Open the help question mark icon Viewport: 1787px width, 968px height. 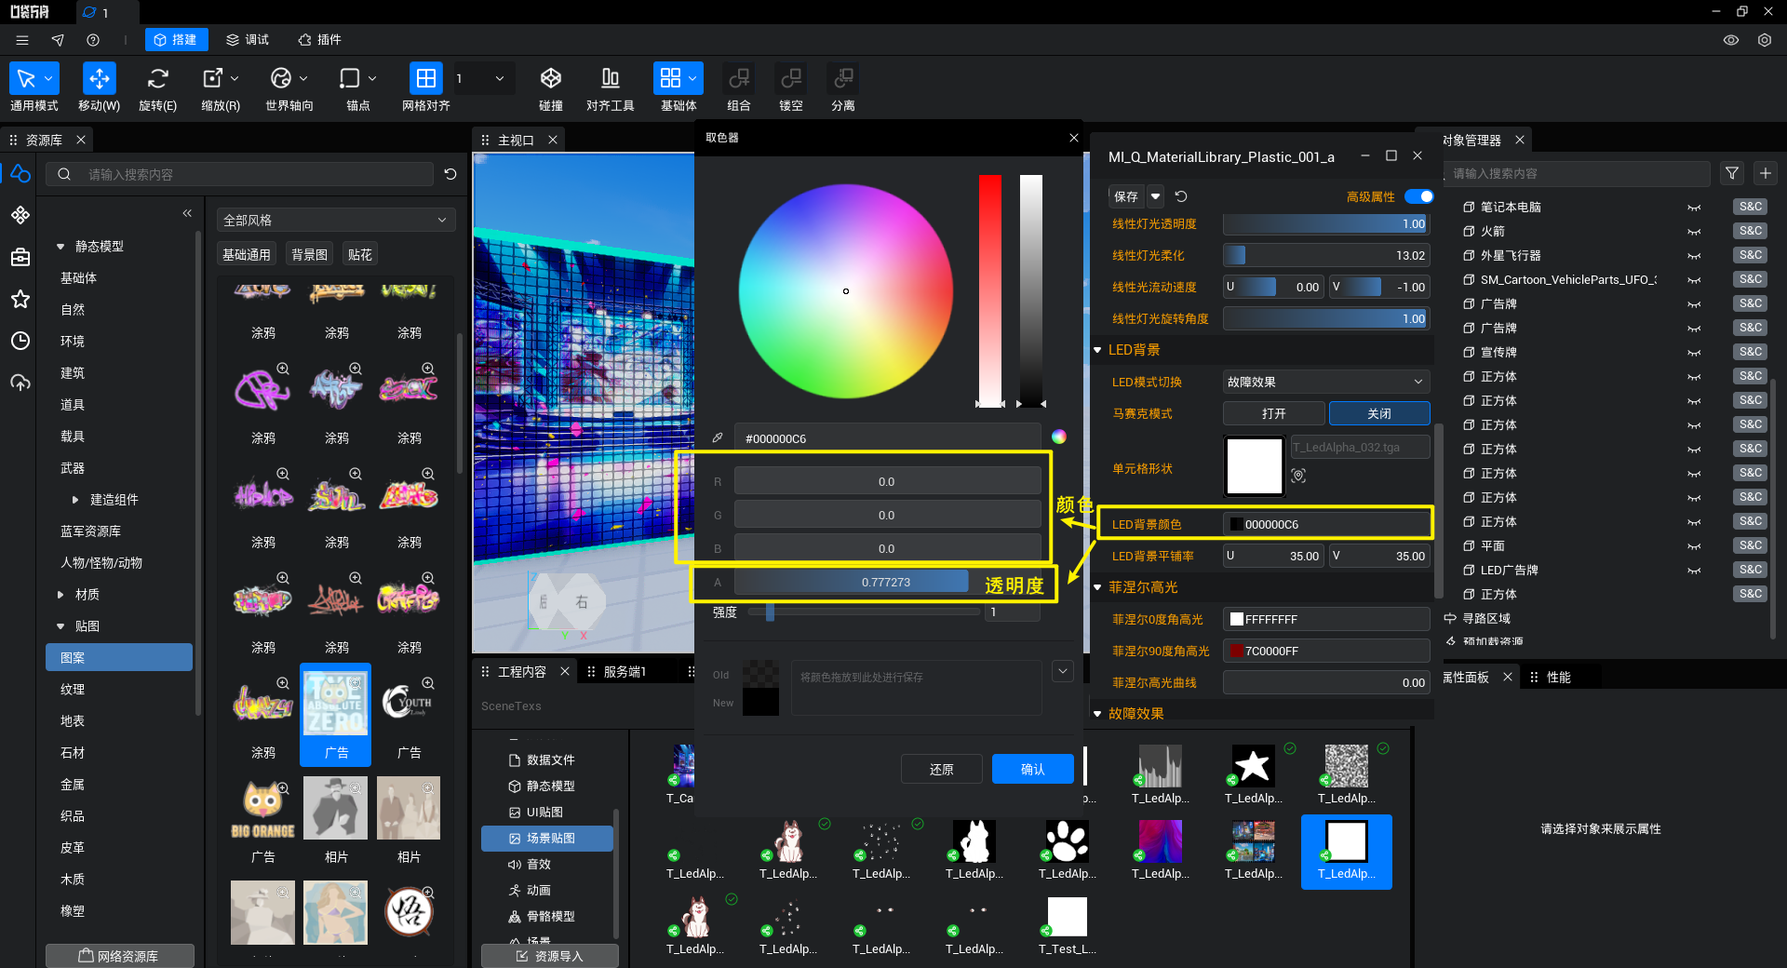93,40
